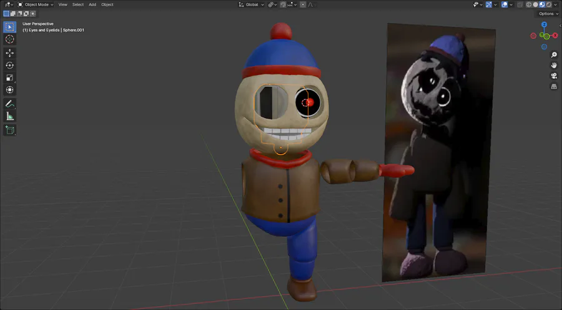
Task: Select the Scale tool
Action: (x=9, y=77)
